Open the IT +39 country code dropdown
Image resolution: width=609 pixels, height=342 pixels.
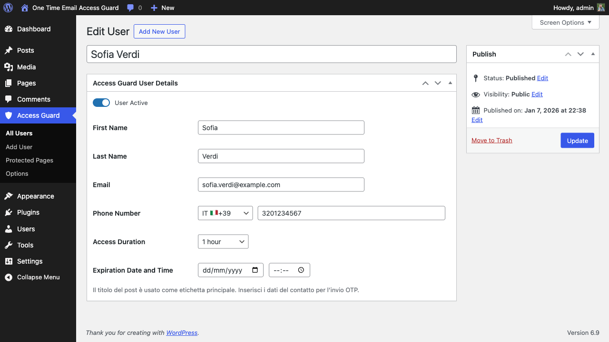tap(225, 213)
